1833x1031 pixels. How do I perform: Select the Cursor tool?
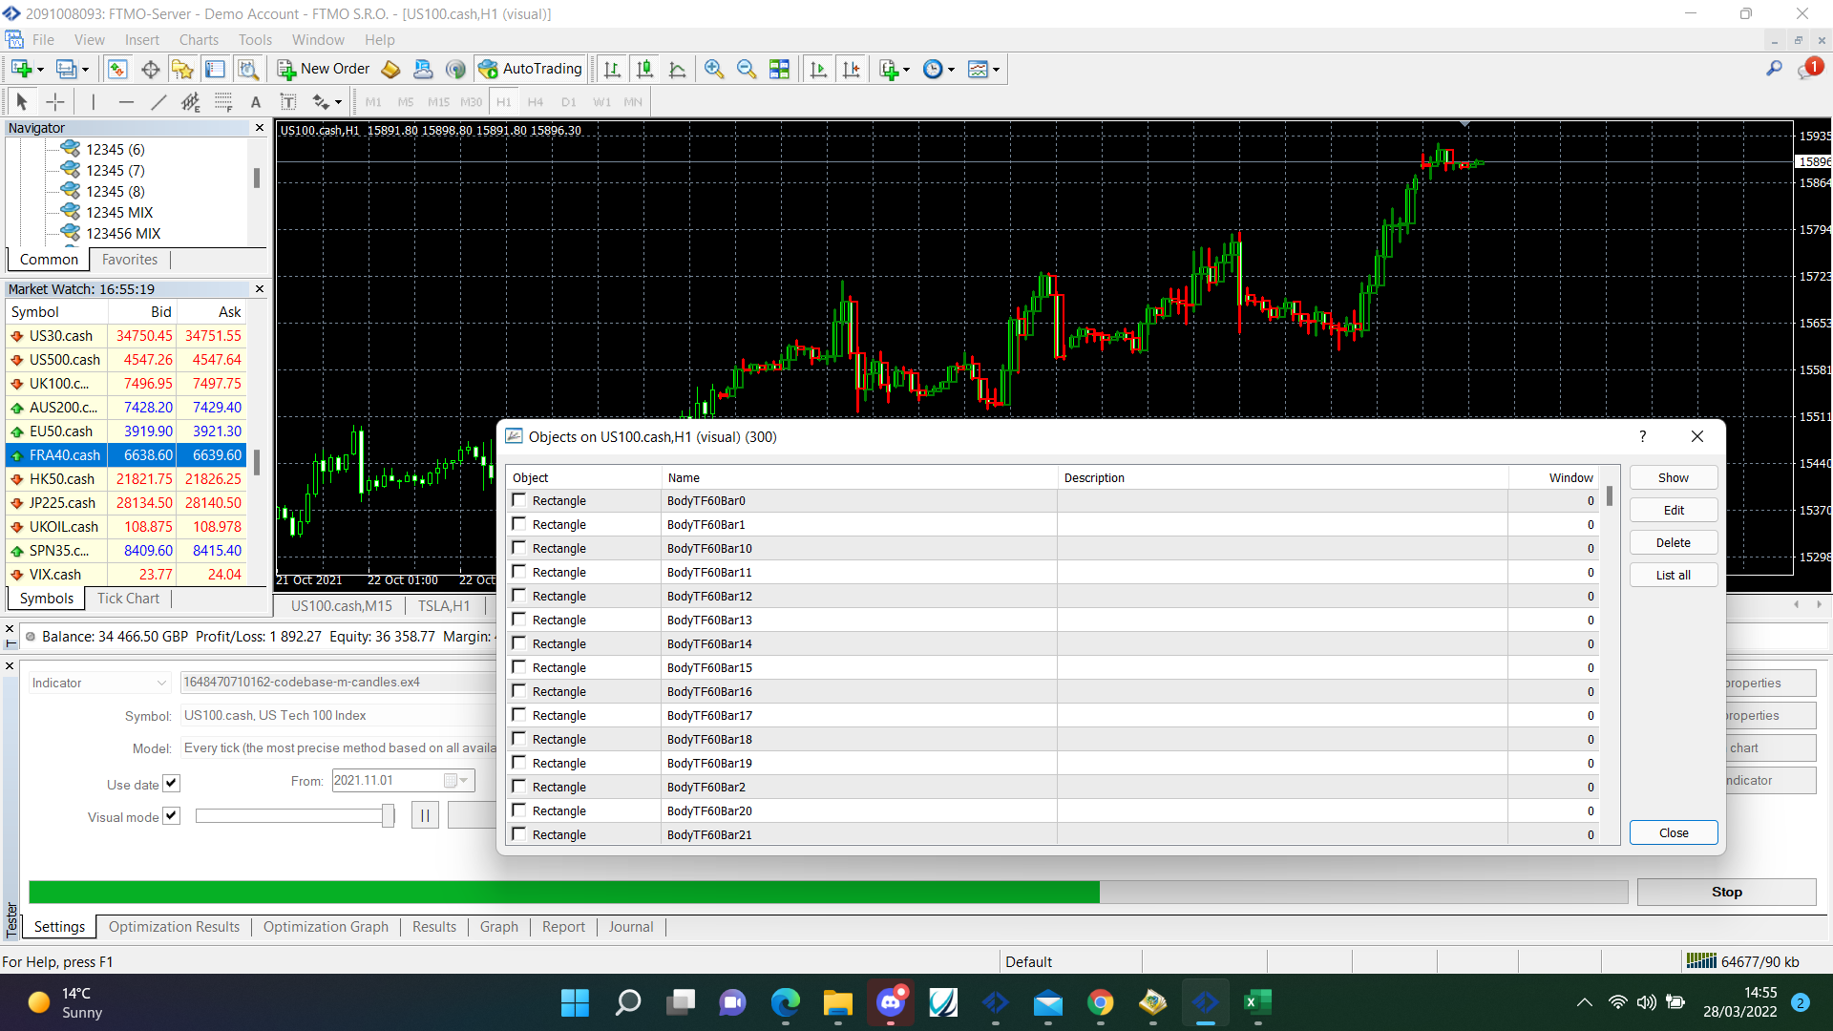point(22,101)
